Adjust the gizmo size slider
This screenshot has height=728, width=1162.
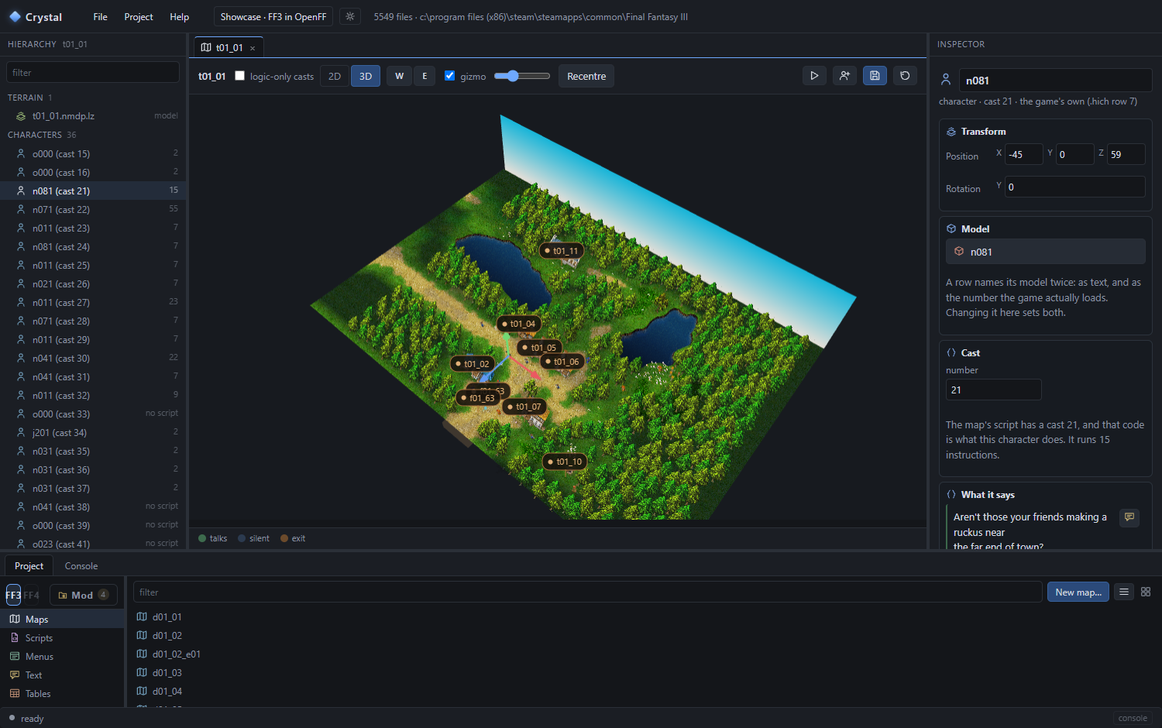coord(522,76)
